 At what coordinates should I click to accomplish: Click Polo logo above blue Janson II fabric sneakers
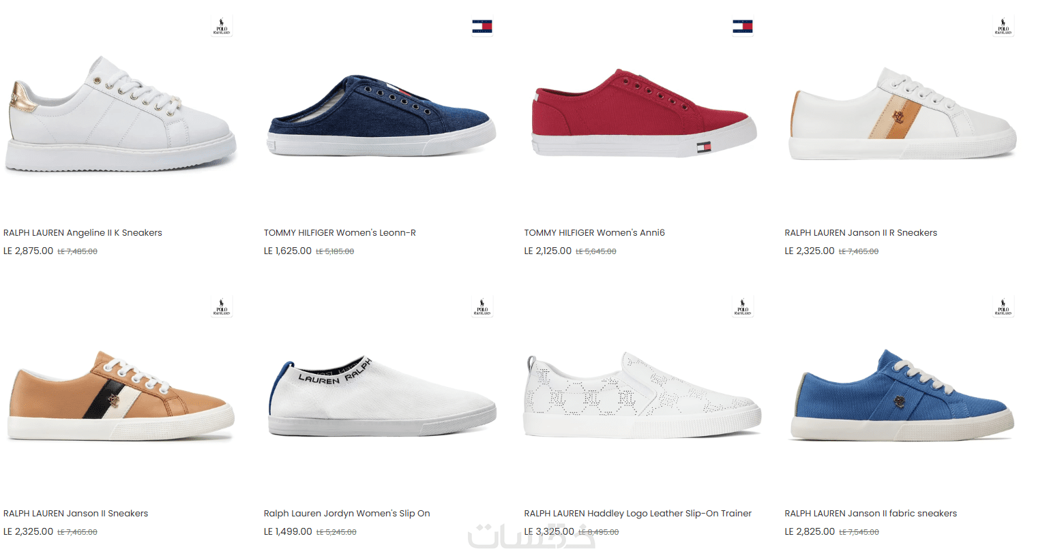1003,307
